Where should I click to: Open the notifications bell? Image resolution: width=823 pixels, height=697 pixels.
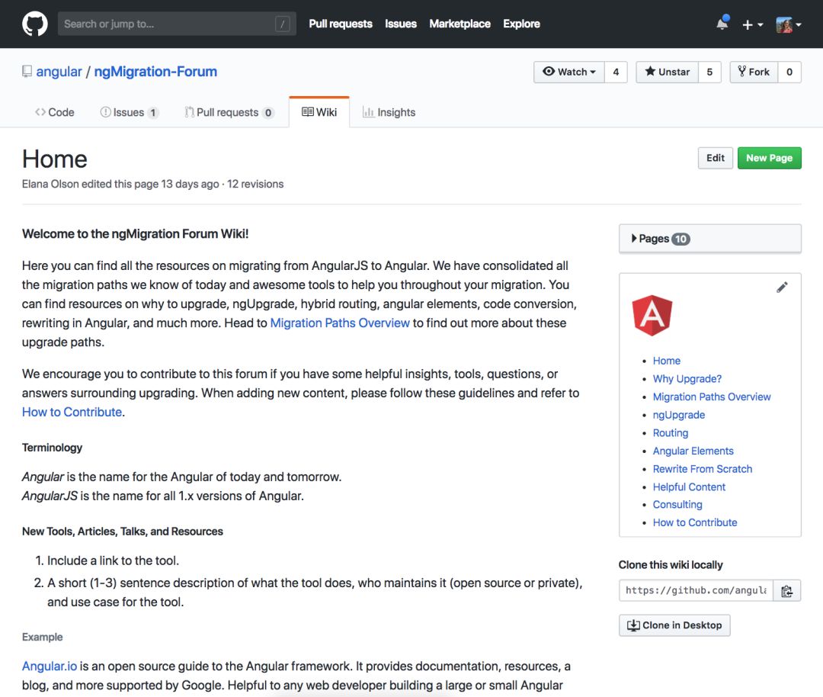(x=722, y=24)
